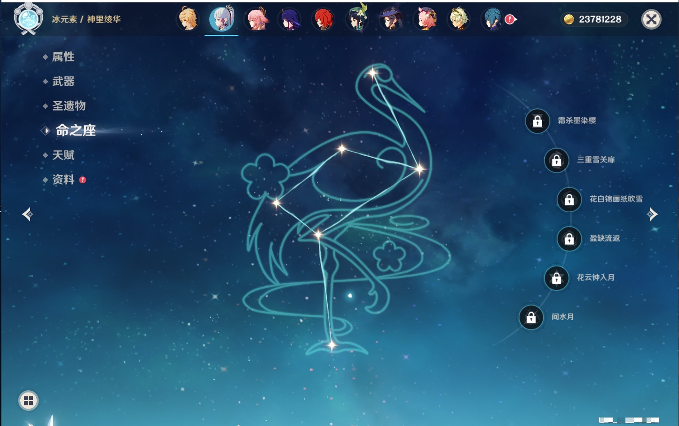The image size is (679, 426).
Task: Select the pink-haired Yae Miko avatar
Action: point(257,19)
